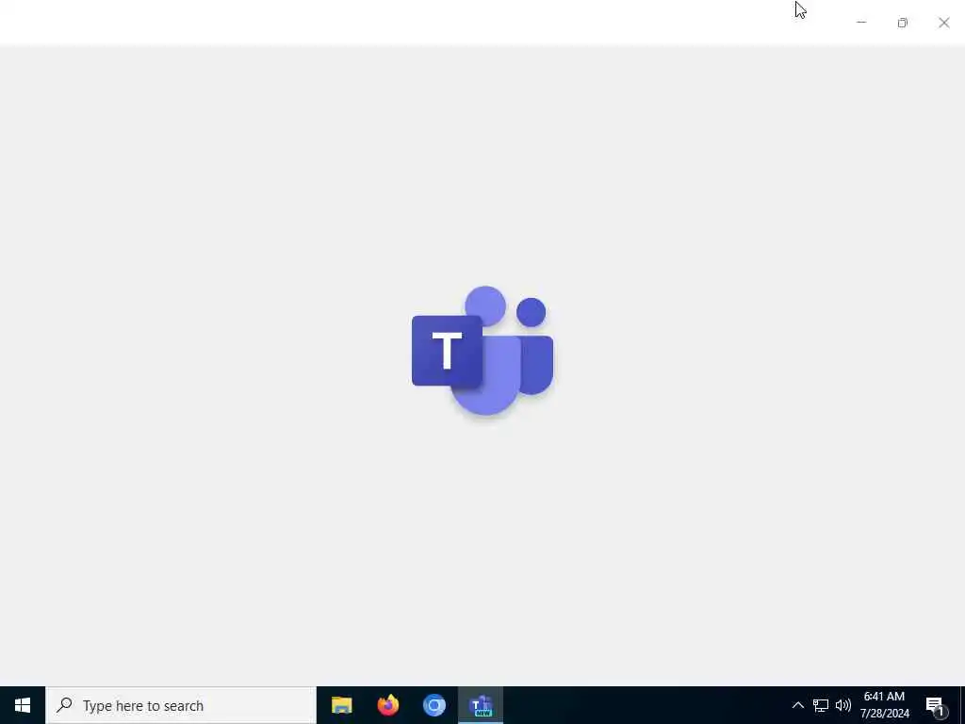The height and width of the screenshot is (724, 965).
Task: Open the network status tray icon
Action: click(x=821, y=705)
